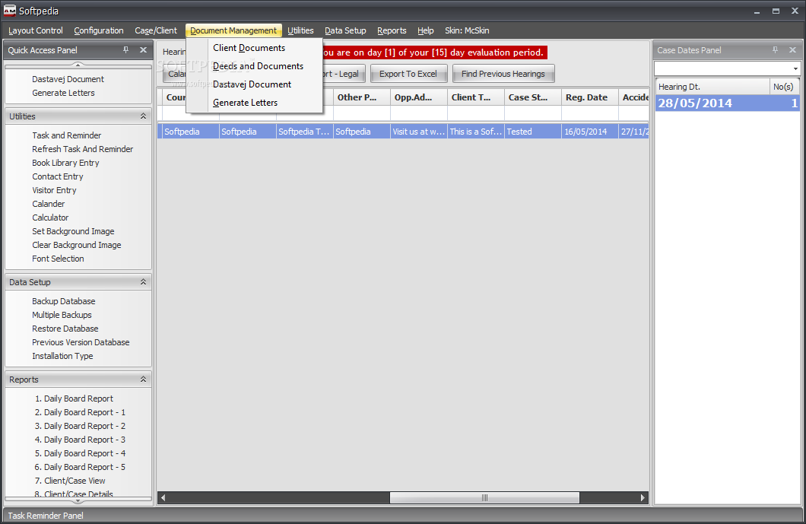806x524 pixels.
Task: Open Font Selection
Action: pyautogui.click(x=58, y=259)
